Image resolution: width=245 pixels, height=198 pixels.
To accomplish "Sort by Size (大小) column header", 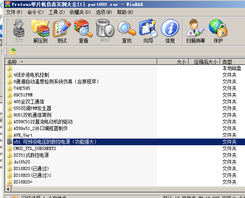I will point(173,62).
